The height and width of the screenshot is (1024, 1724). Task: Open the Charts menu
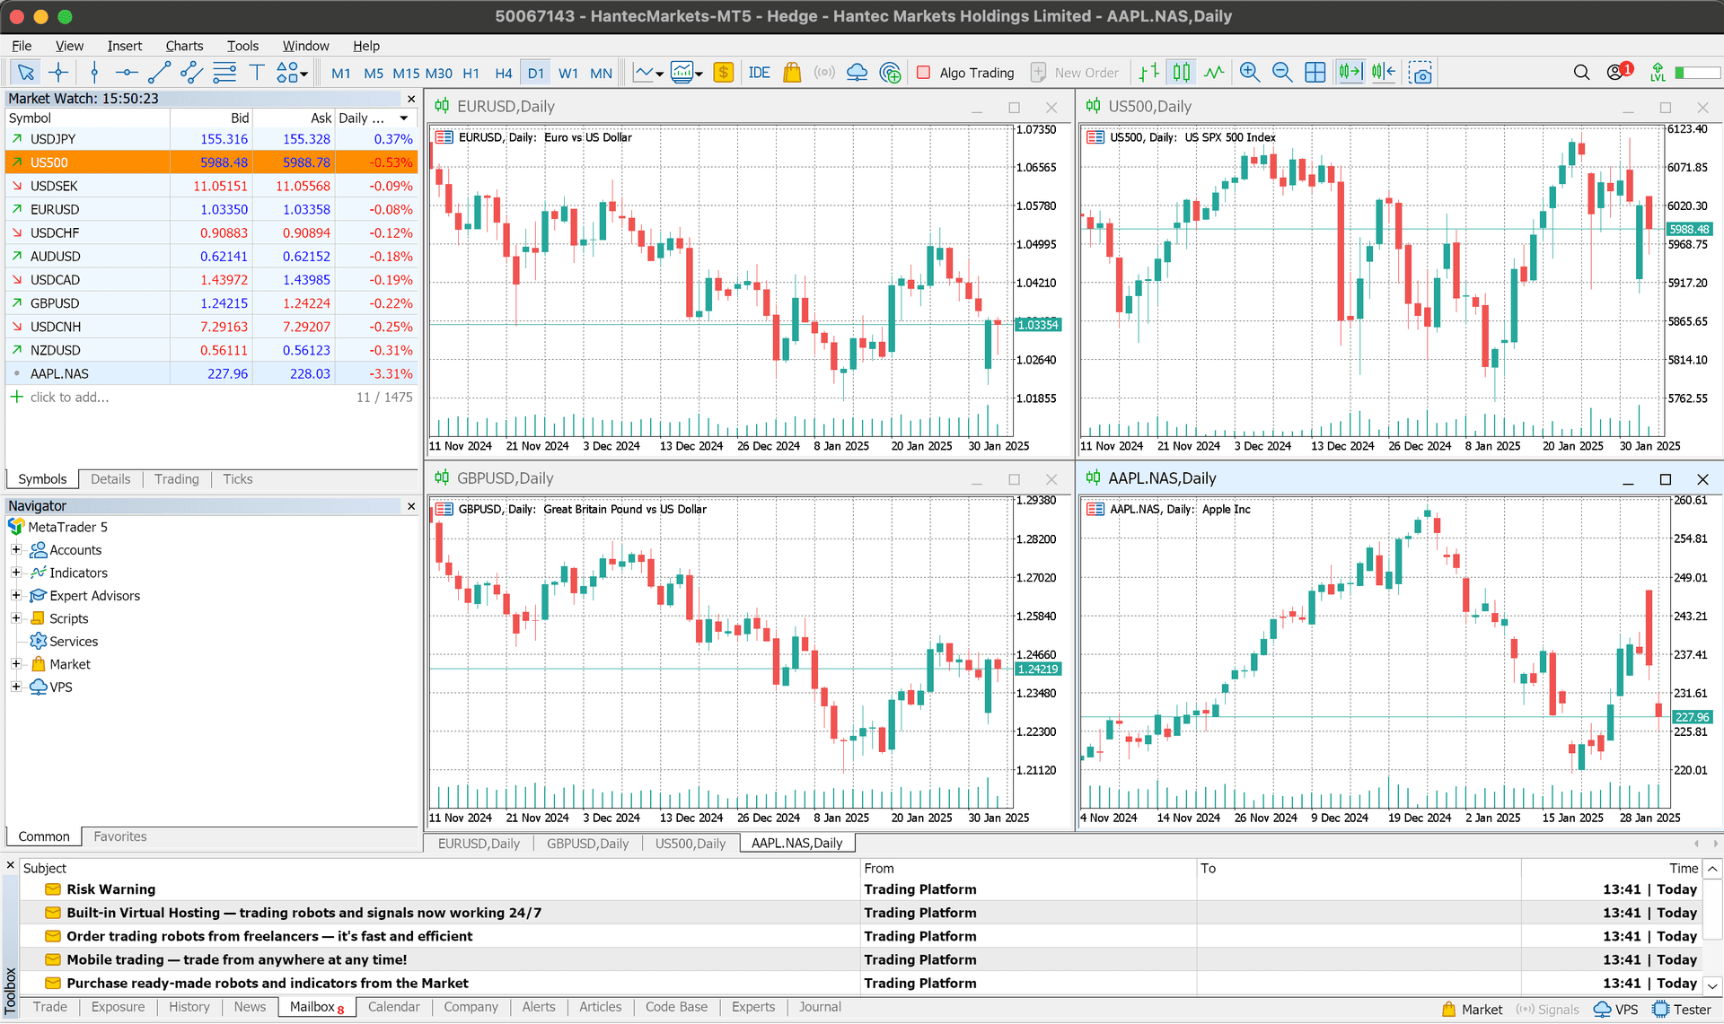coord(184,46)
